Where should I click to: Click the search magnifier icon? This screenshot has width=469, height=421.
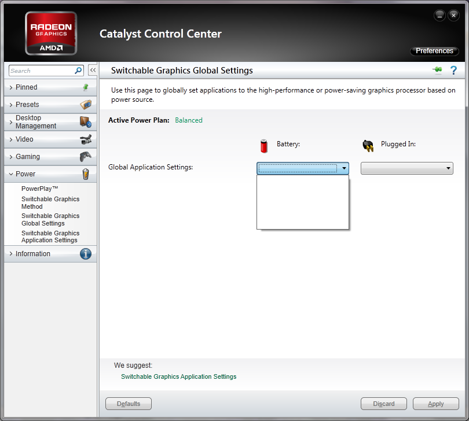coord(78,71)
